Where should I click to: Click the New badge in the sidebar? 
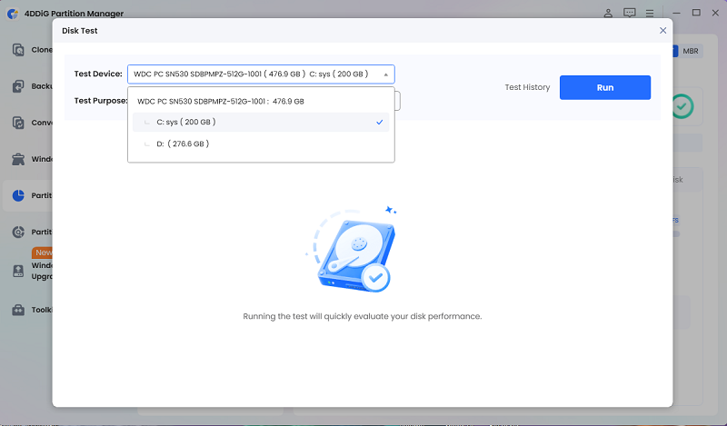click(42, 253)
